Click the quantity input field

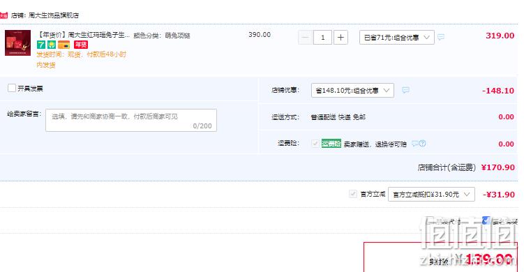pyautogui.click(x=322, y=37)
